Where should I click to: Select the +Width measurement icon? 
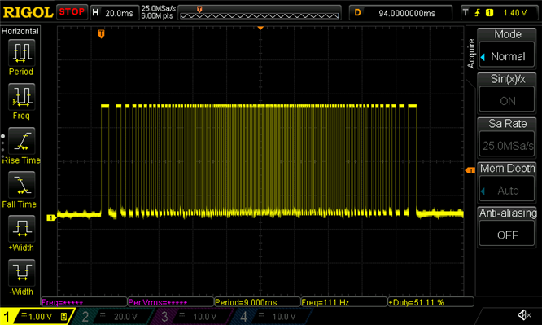click(21, 228)
